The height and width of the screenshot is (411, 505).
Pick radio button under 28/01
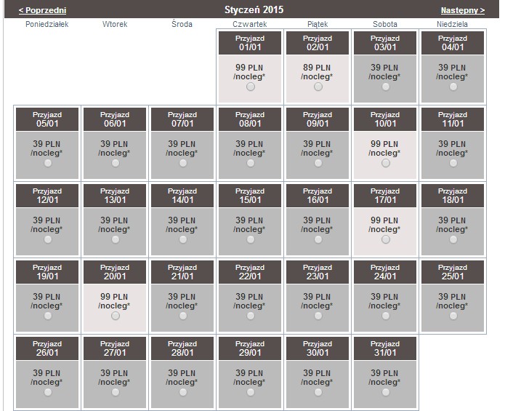(x=183, y=392)
